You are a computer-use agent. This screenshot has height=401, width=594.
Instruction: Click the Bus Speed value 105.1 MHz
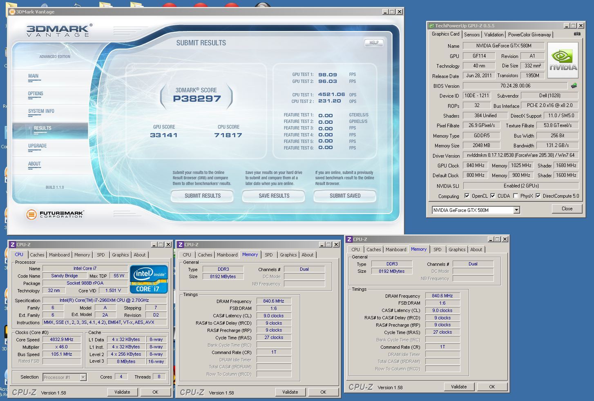click(x=62, y=354)
